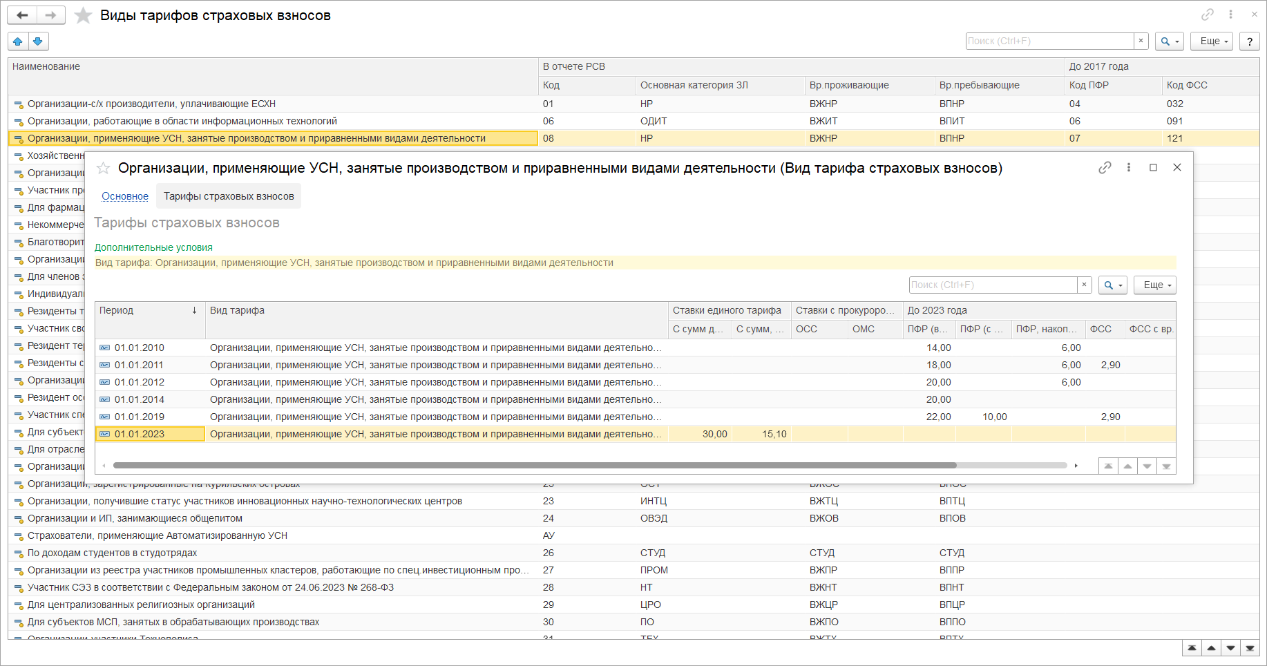1267x666 pixels.
Task: Open Дополнительные условия link
Action: [153, 247]
